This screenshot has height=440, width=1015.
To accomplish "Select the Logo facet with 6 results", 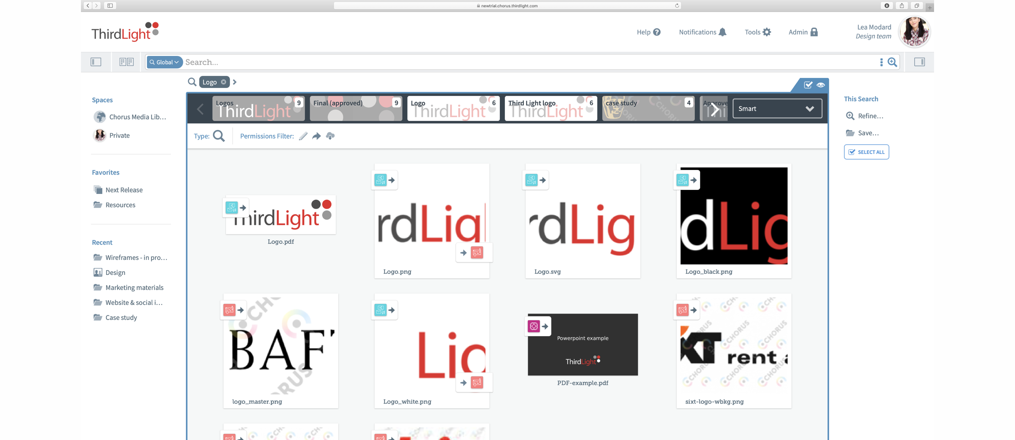I will click(453, 108).
